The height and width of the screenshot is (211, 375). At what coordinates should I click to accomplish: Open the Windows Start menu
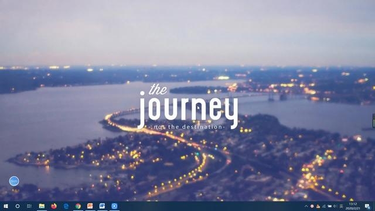click(6, 206)
